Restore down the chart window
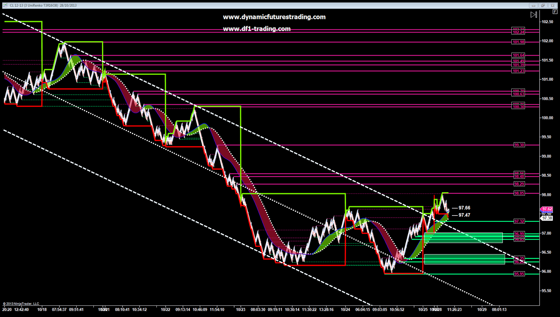This screenshot has height=317, width=560. 543,5
